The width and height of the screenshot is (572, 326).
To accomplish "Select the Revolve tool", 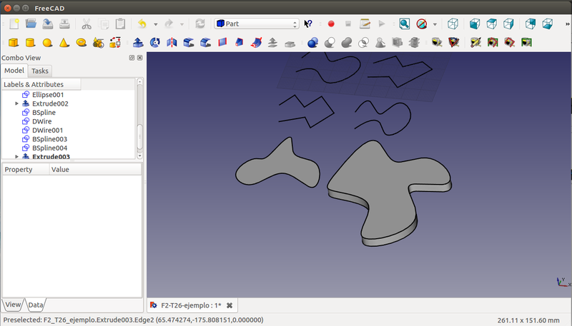I will click(154, 43).
